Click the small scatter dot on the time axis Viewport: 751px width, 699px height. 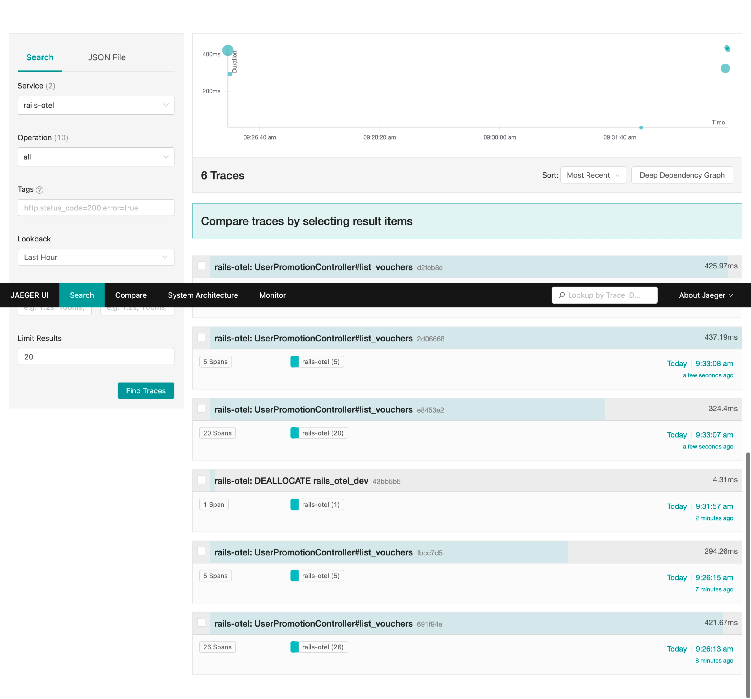tap(641, 128)
